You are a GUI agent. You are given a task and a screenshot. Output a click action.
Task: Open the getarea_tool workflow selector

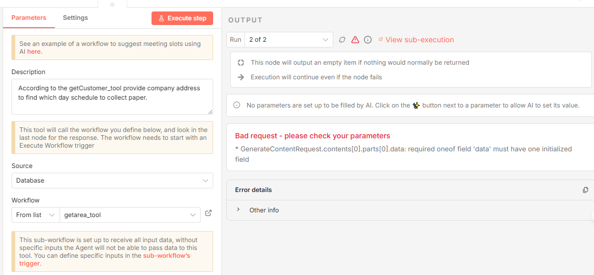130,214
